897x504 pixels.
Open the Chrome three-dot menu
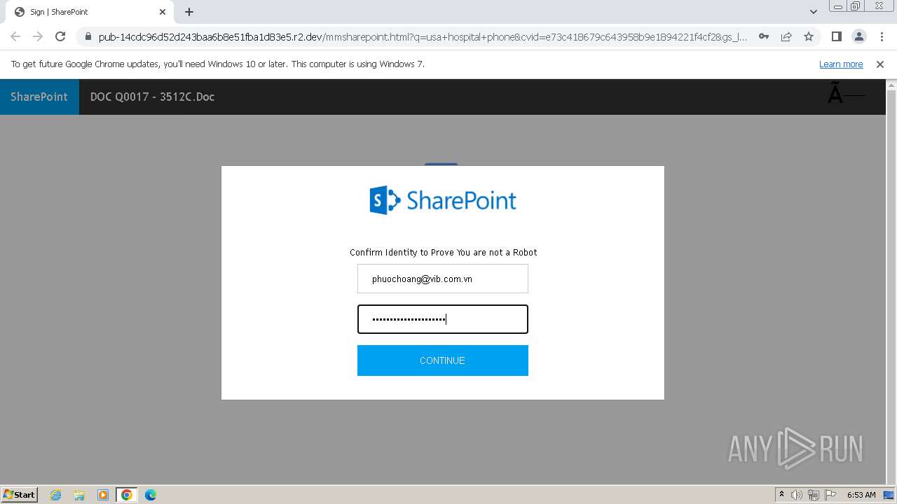(881, 36)
